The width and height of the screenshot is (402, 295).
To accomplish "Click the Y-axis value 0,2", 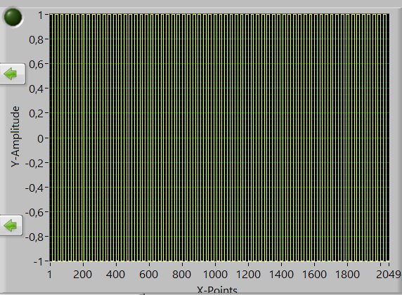I will [x=36, y=114].
